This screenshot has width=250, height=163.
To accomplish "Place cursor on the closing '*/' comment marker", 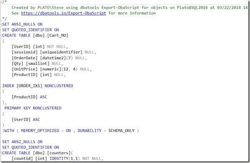I will (x=5, y=19).
